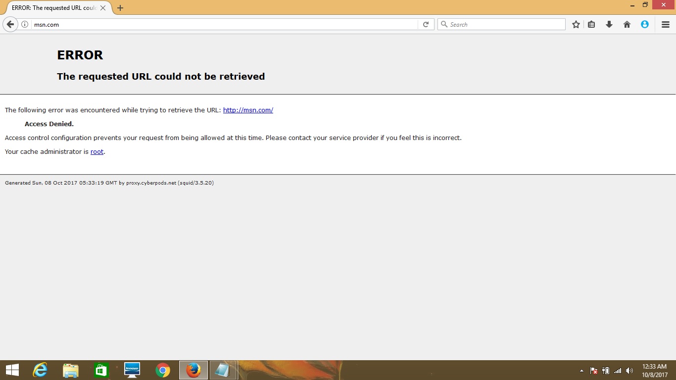Open the Downloads panel arrow

click(609, 24)
